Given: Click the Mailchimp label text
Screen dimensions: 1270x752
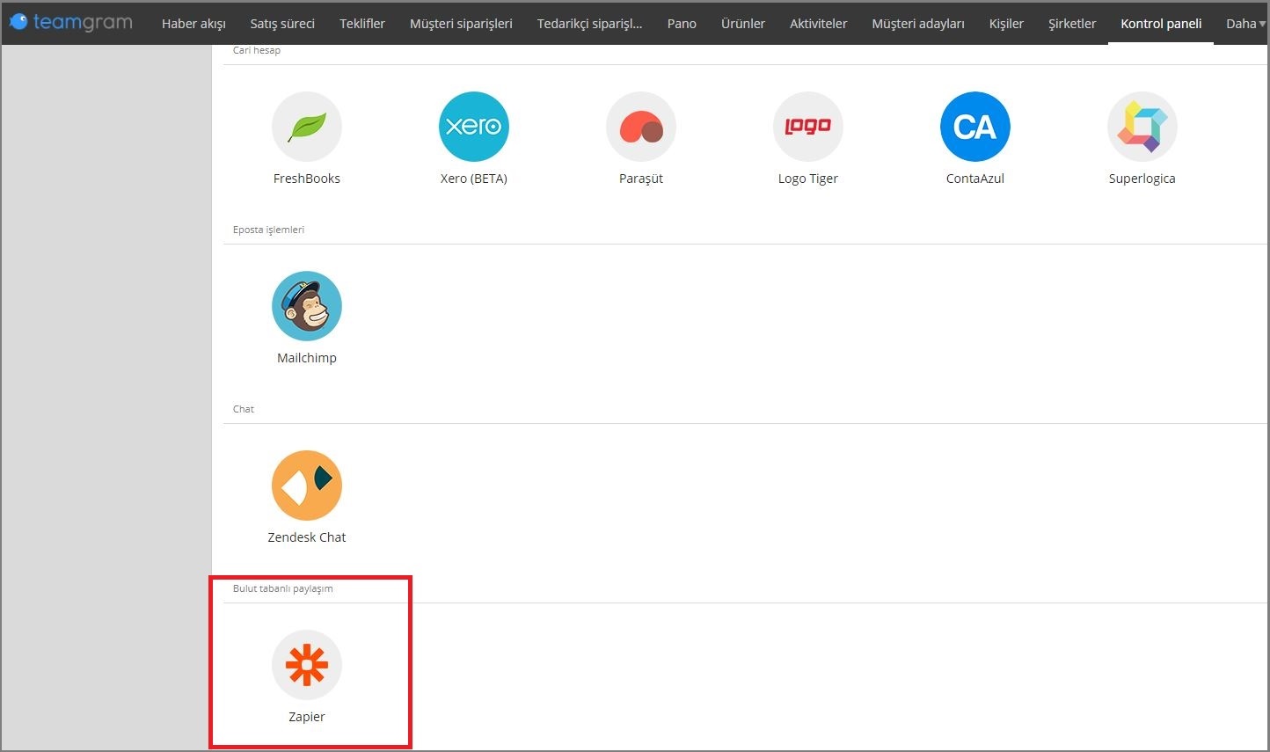Looking at the screenshot, I should [x=306, y=358].
